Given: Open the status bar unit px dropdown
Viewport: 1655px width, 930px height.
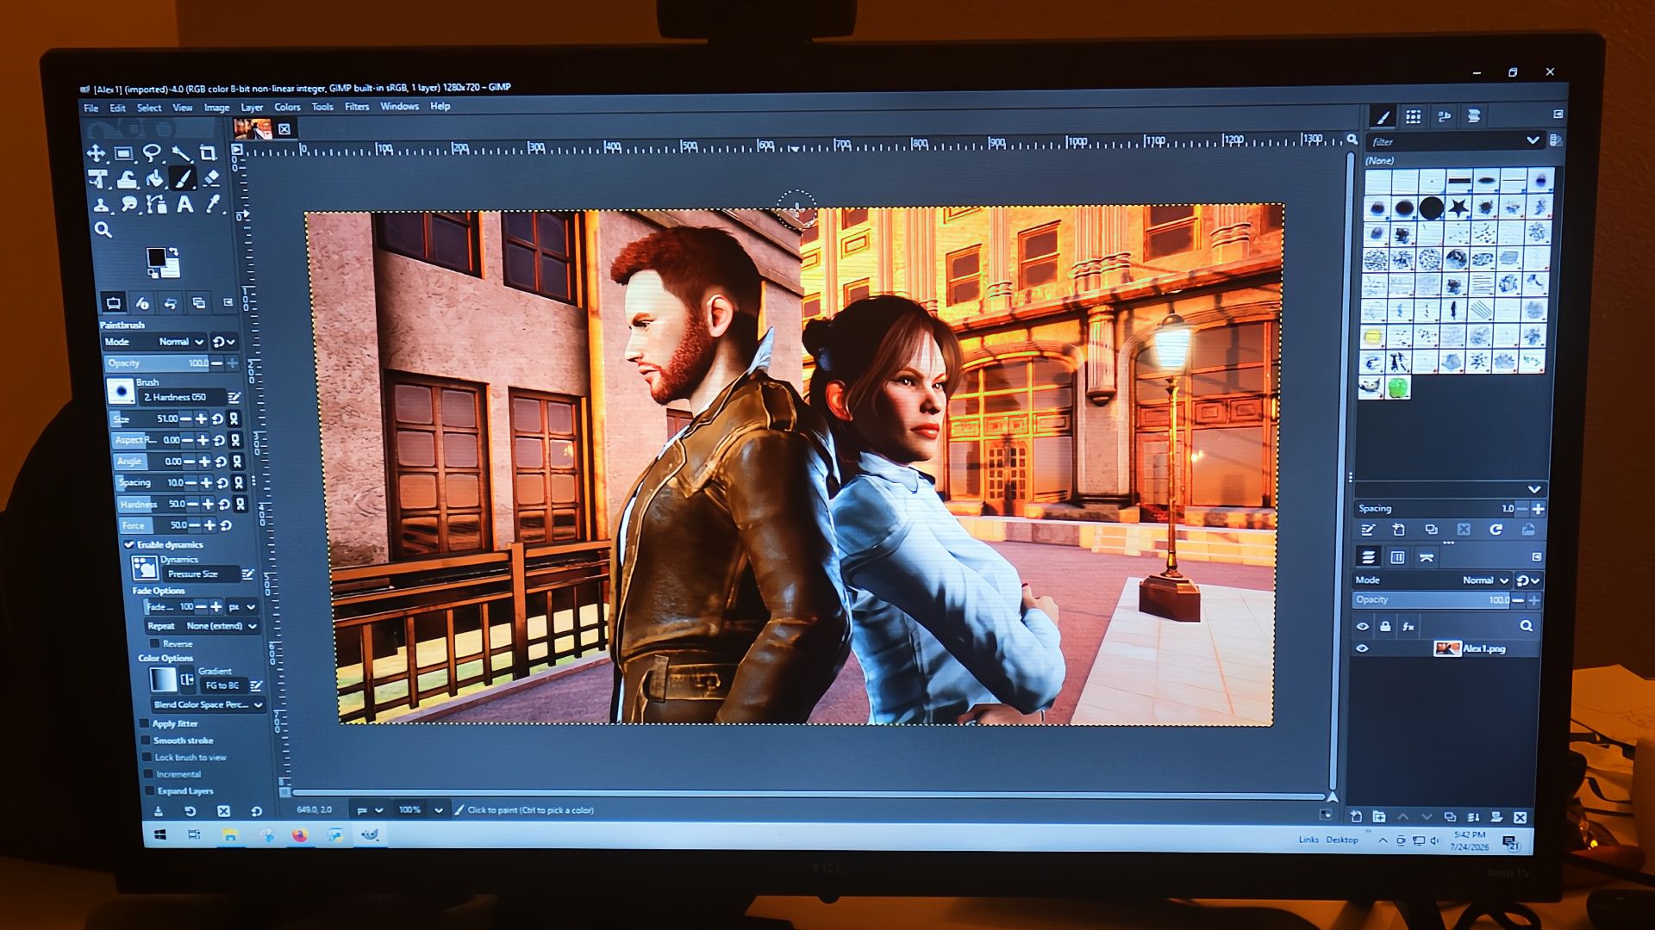Looking at the screenshot, I should coord(371,810).
